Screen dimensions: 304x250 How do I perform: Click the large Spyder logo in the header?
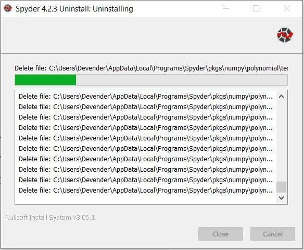click(x=285, y=35)
